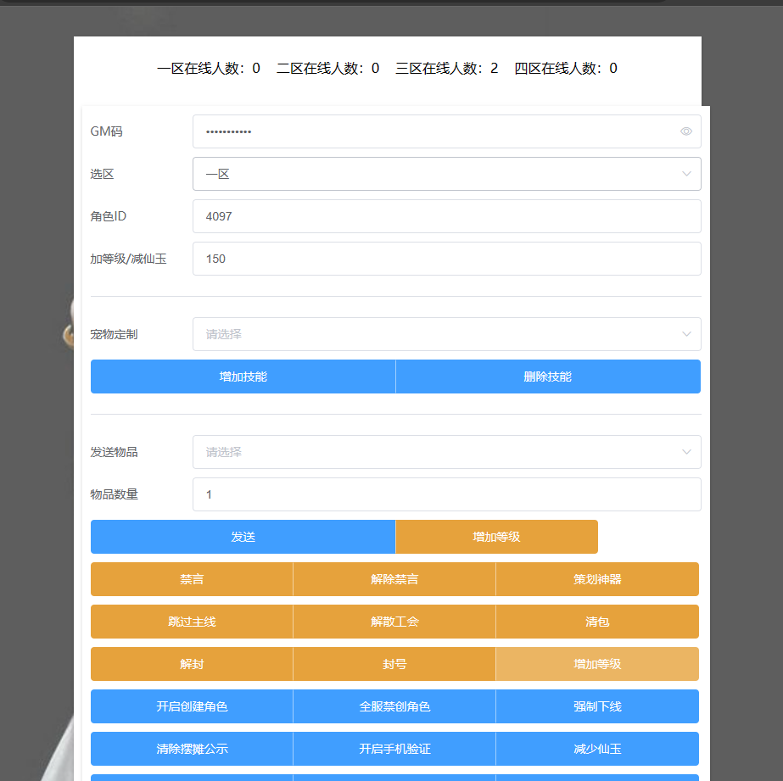Click the blue 发送 button
Viewport: 783px width, 781px height.
pyautogui.click(x=243, y=537)
